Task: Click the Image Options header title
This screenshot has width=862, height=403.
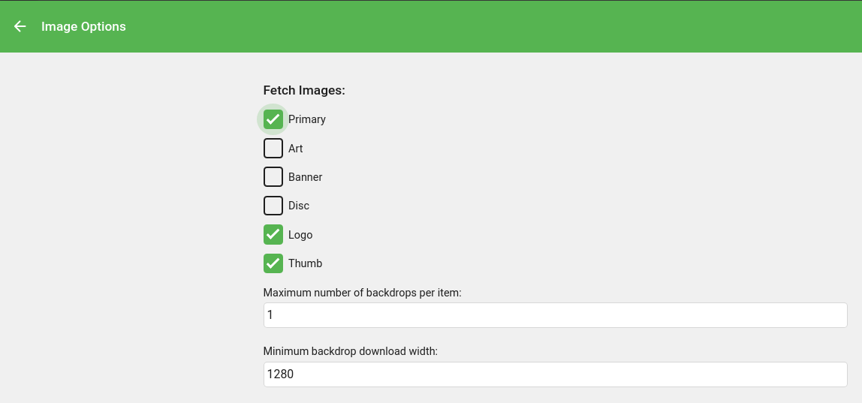Action: click(83, 26)
